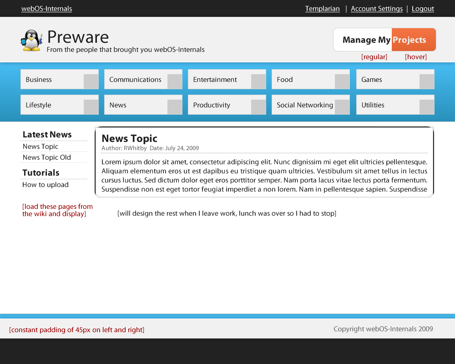Click the News category icon placeholder
Screen dimensions: 455x364
click(175, 107)
